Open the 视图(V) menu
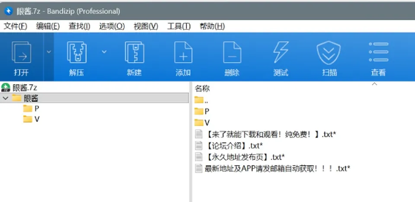 [x=146, y=26]
